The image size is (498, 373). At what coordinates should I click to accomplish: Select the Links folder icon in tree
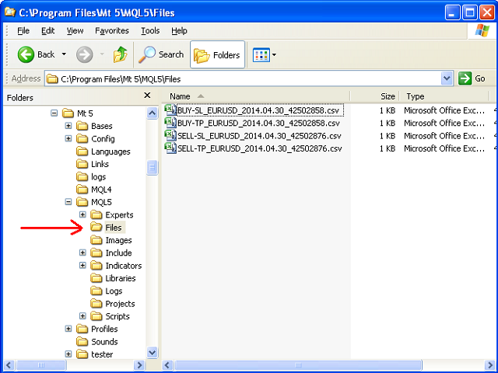(82, 164)
